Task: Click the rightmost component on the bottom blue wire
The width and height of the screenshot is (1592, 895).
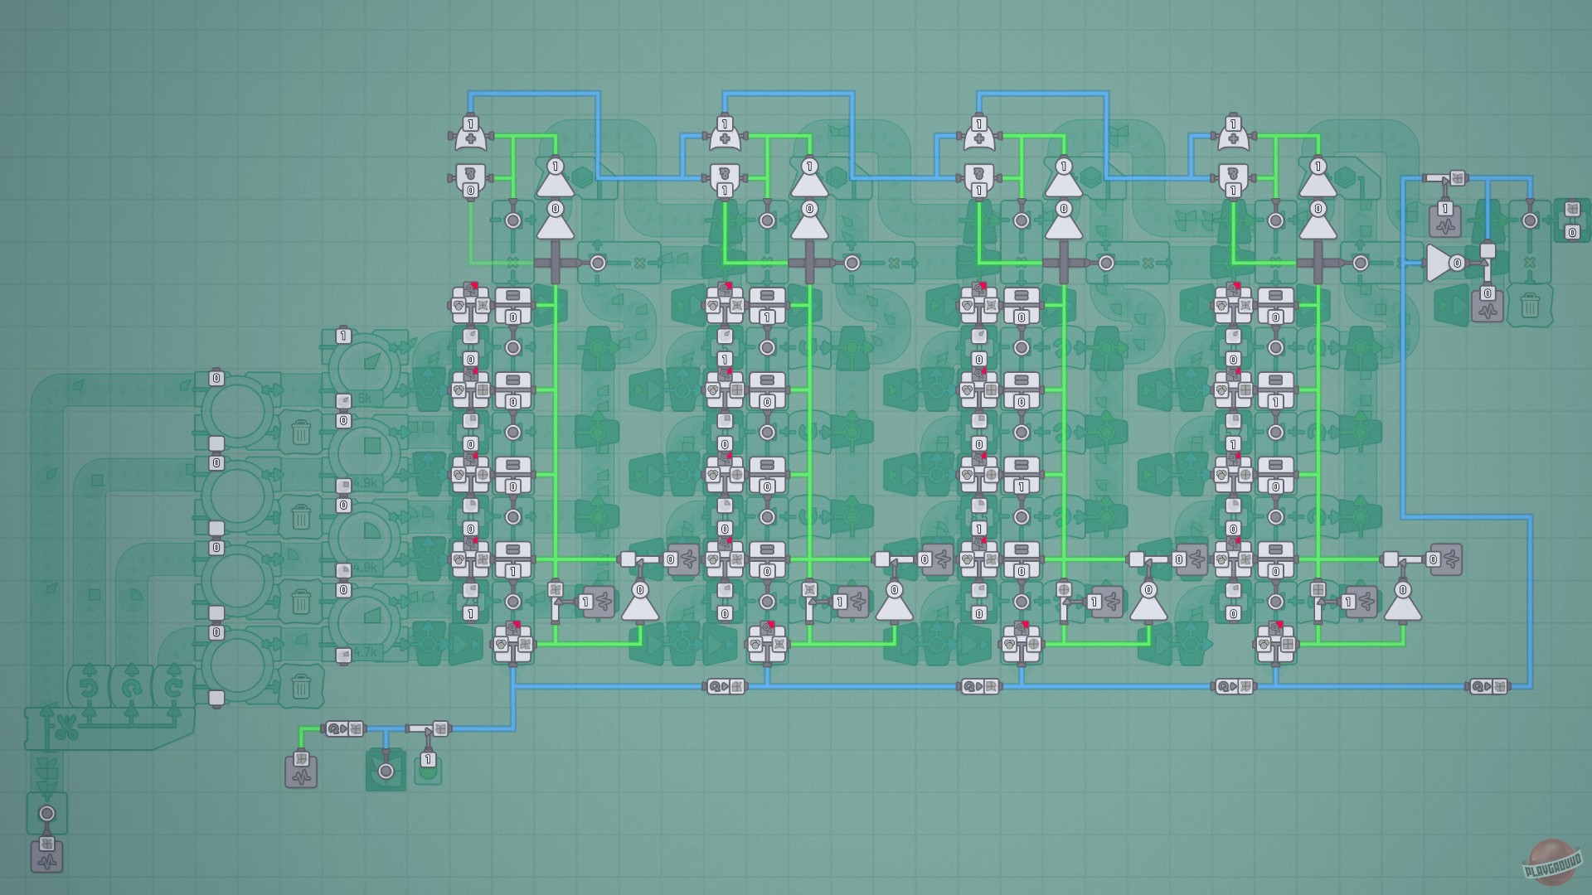Action: pos(1488,686)
